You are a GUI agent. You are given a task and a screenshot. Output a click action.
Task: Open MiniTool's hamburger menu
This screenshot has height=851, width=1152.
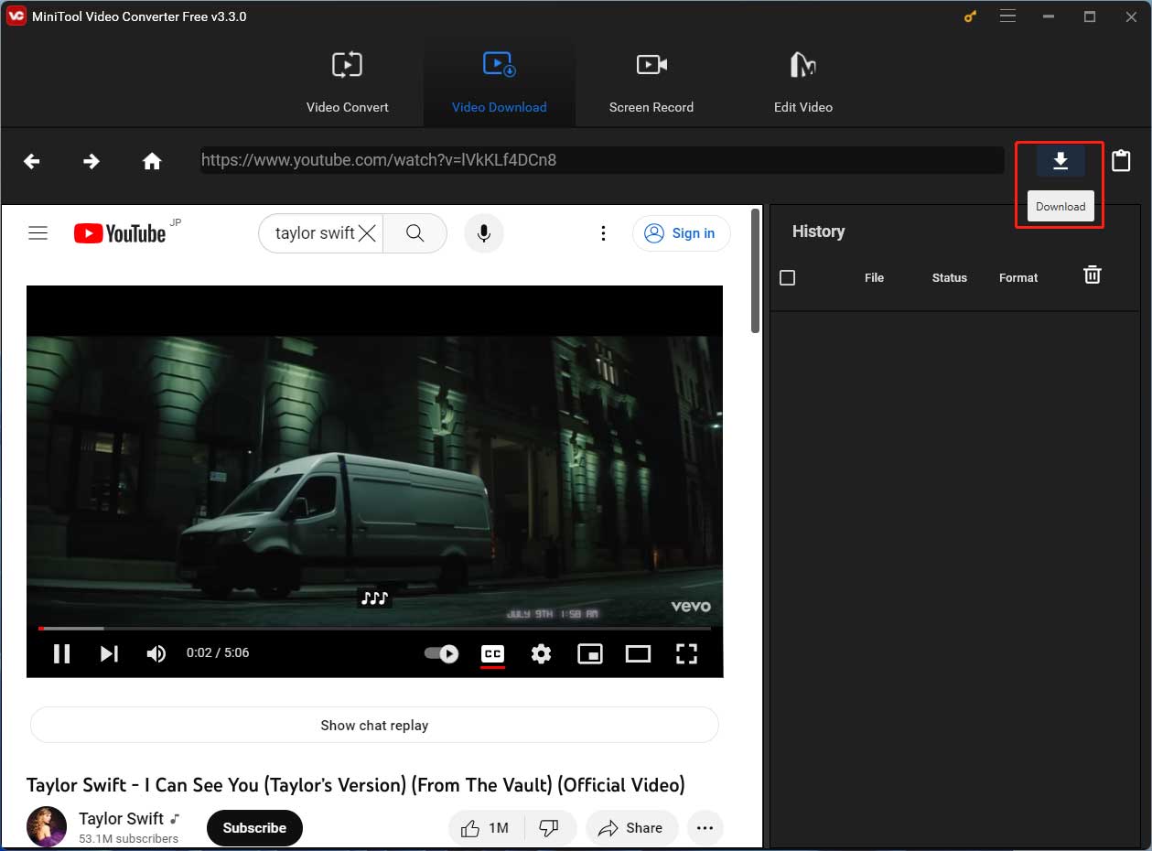(1007, 16)
